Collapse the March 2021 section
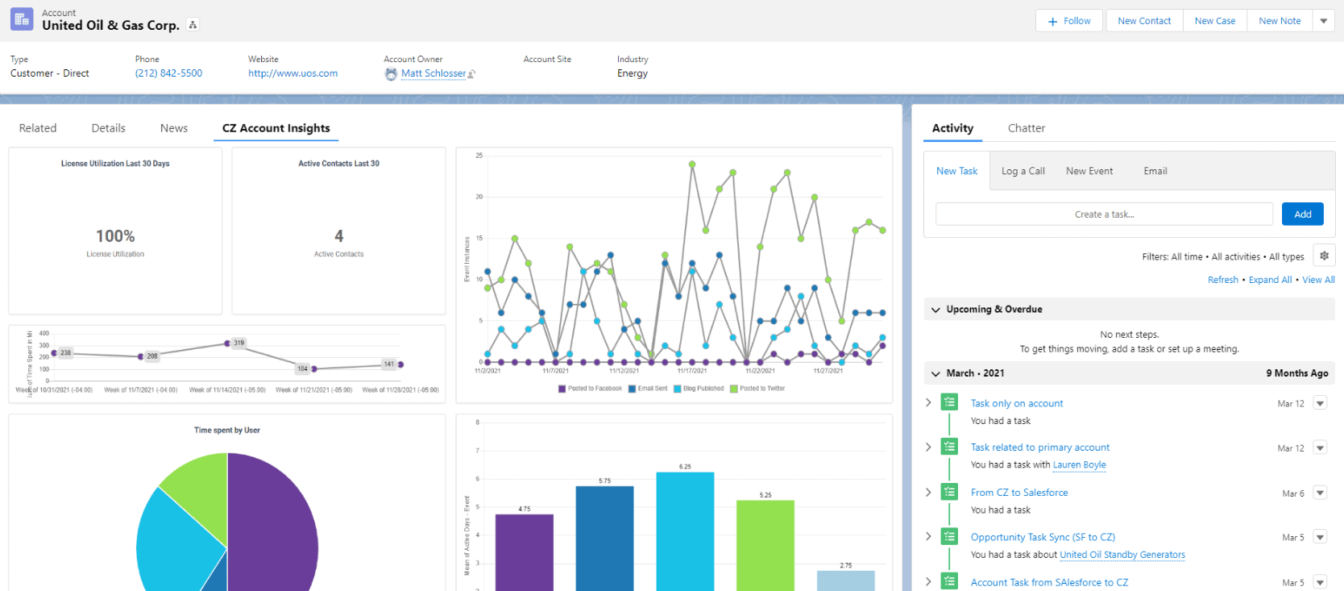 click(x=935, y=373)
